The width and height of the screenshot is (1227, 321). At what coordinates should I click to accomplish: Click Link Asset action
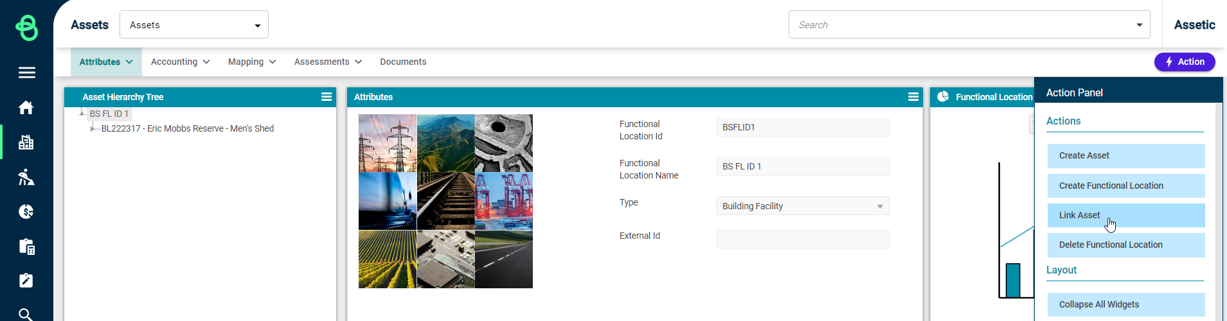(1126, 215)
